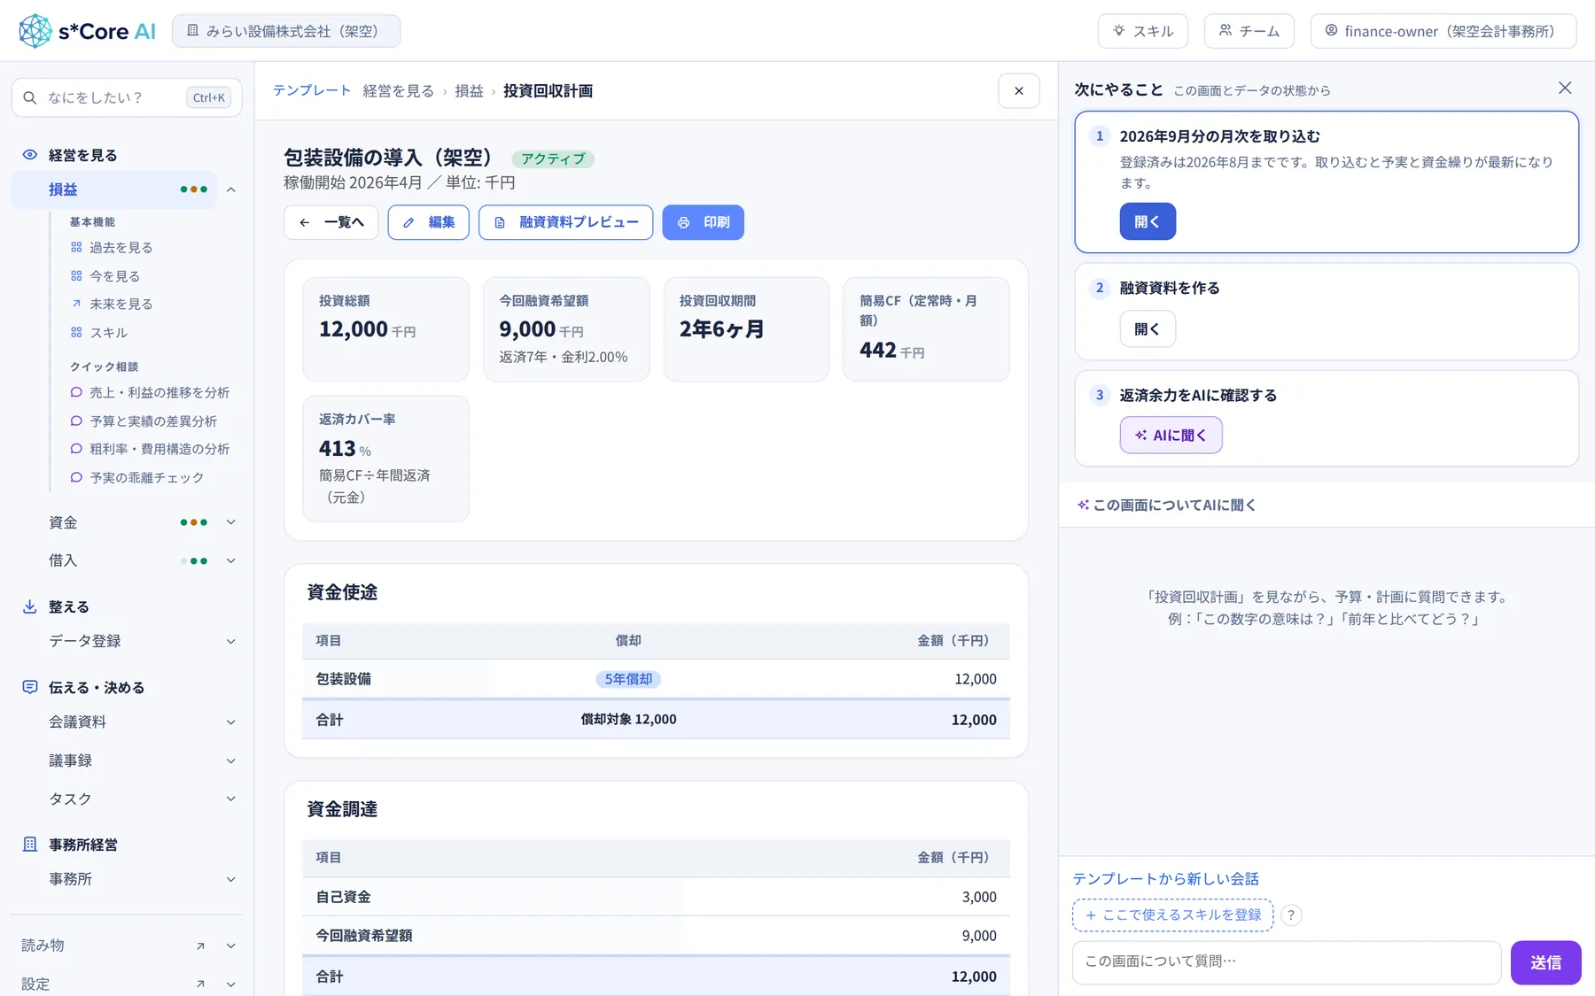Open the スキル item under 基本機能
The height and width of the screenshot is (996, 1595).
tap(108, 333)
